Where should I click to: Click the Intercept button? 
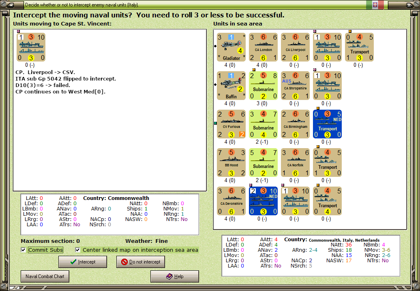click(x=83, y=262)
